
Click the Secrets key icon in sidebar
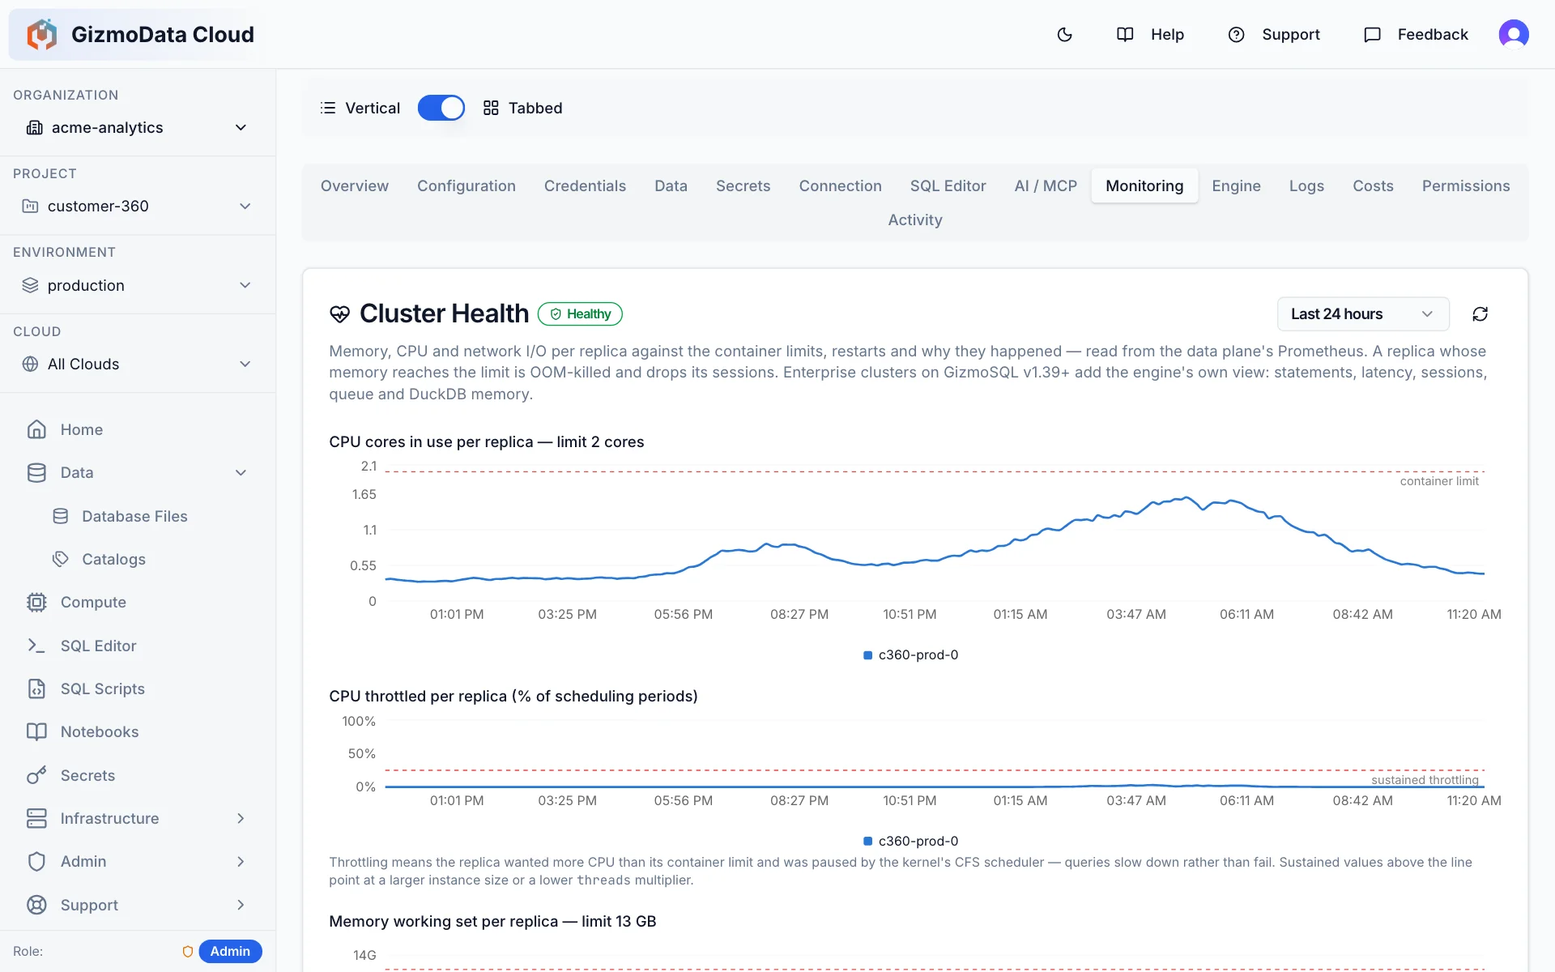tap(36, 775)
